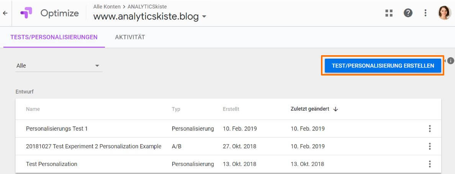Open the header three-dot options menu
Screen dimensions: 455x174
coord(426,13)
